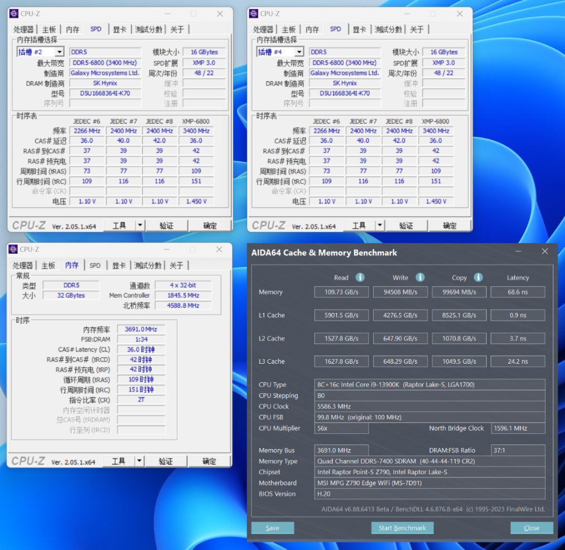Switch to 主板 tab in slot #2 window

pos(49,30)
